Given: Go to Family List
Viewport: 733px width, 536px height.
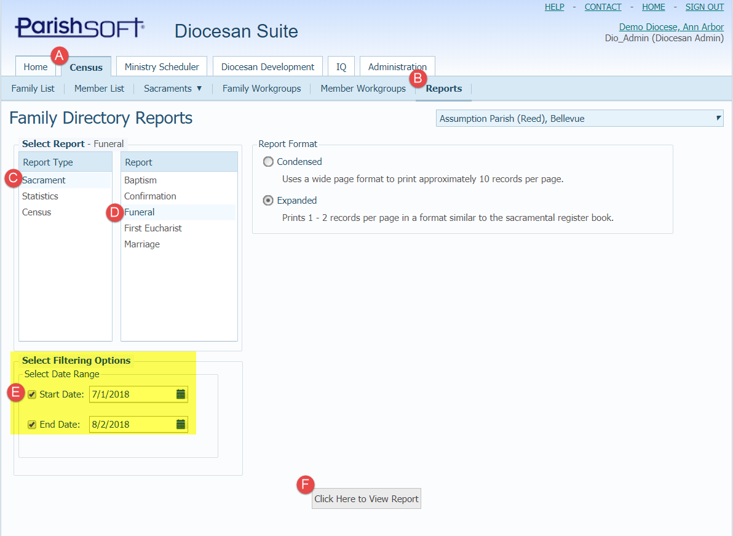Looking at the screenshot, I should click(33, 89).
